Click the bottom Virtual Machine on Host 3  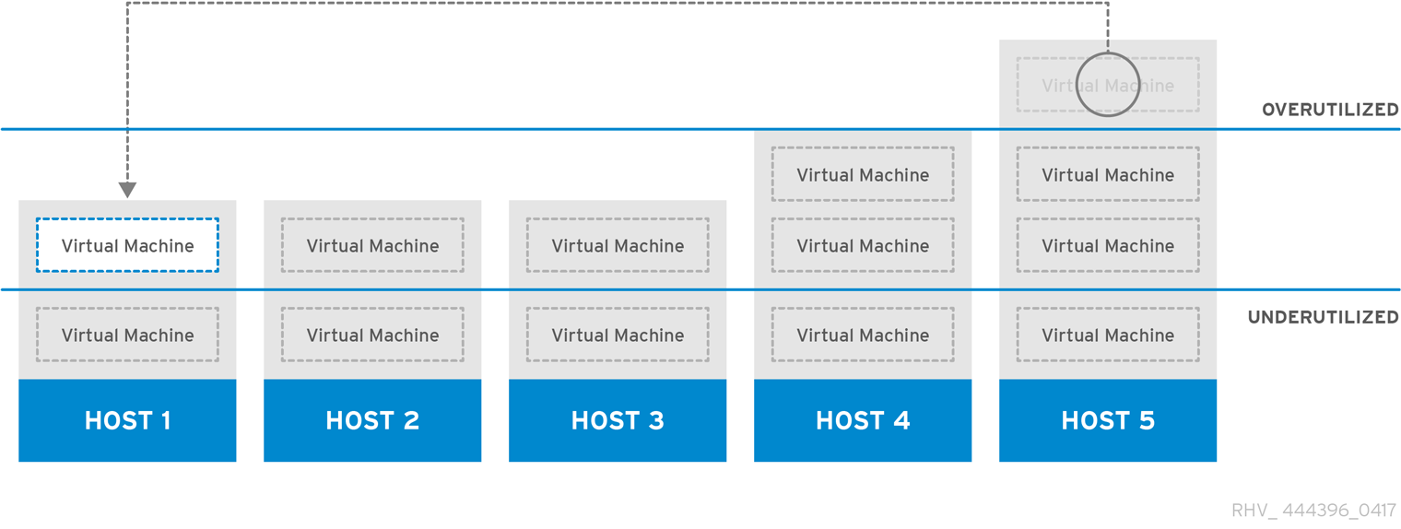pyautogui.click(x=618, y=335)
